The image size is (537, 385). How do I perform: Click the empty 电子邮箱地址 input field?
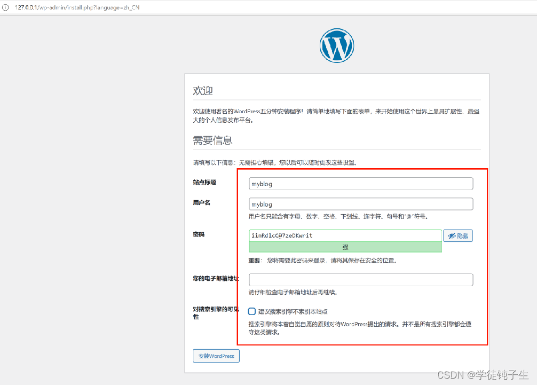coord(361,279)
